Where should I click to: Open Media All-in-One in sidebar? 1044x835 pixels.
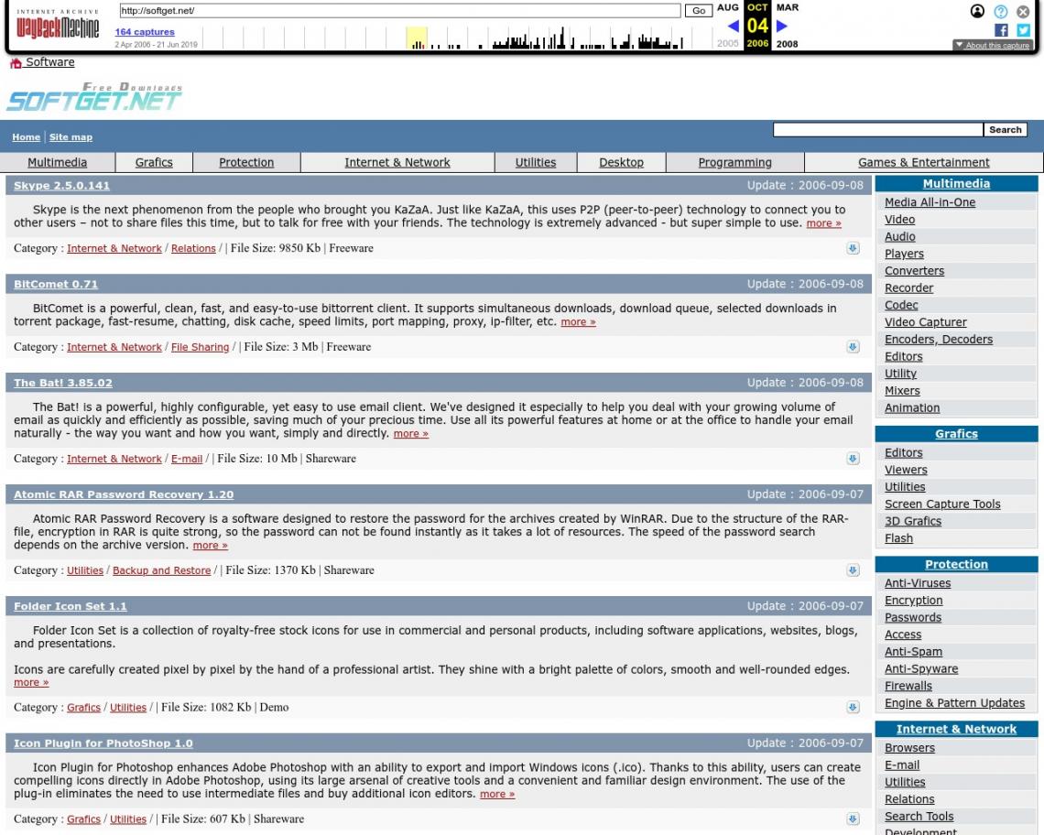(930, 202)
